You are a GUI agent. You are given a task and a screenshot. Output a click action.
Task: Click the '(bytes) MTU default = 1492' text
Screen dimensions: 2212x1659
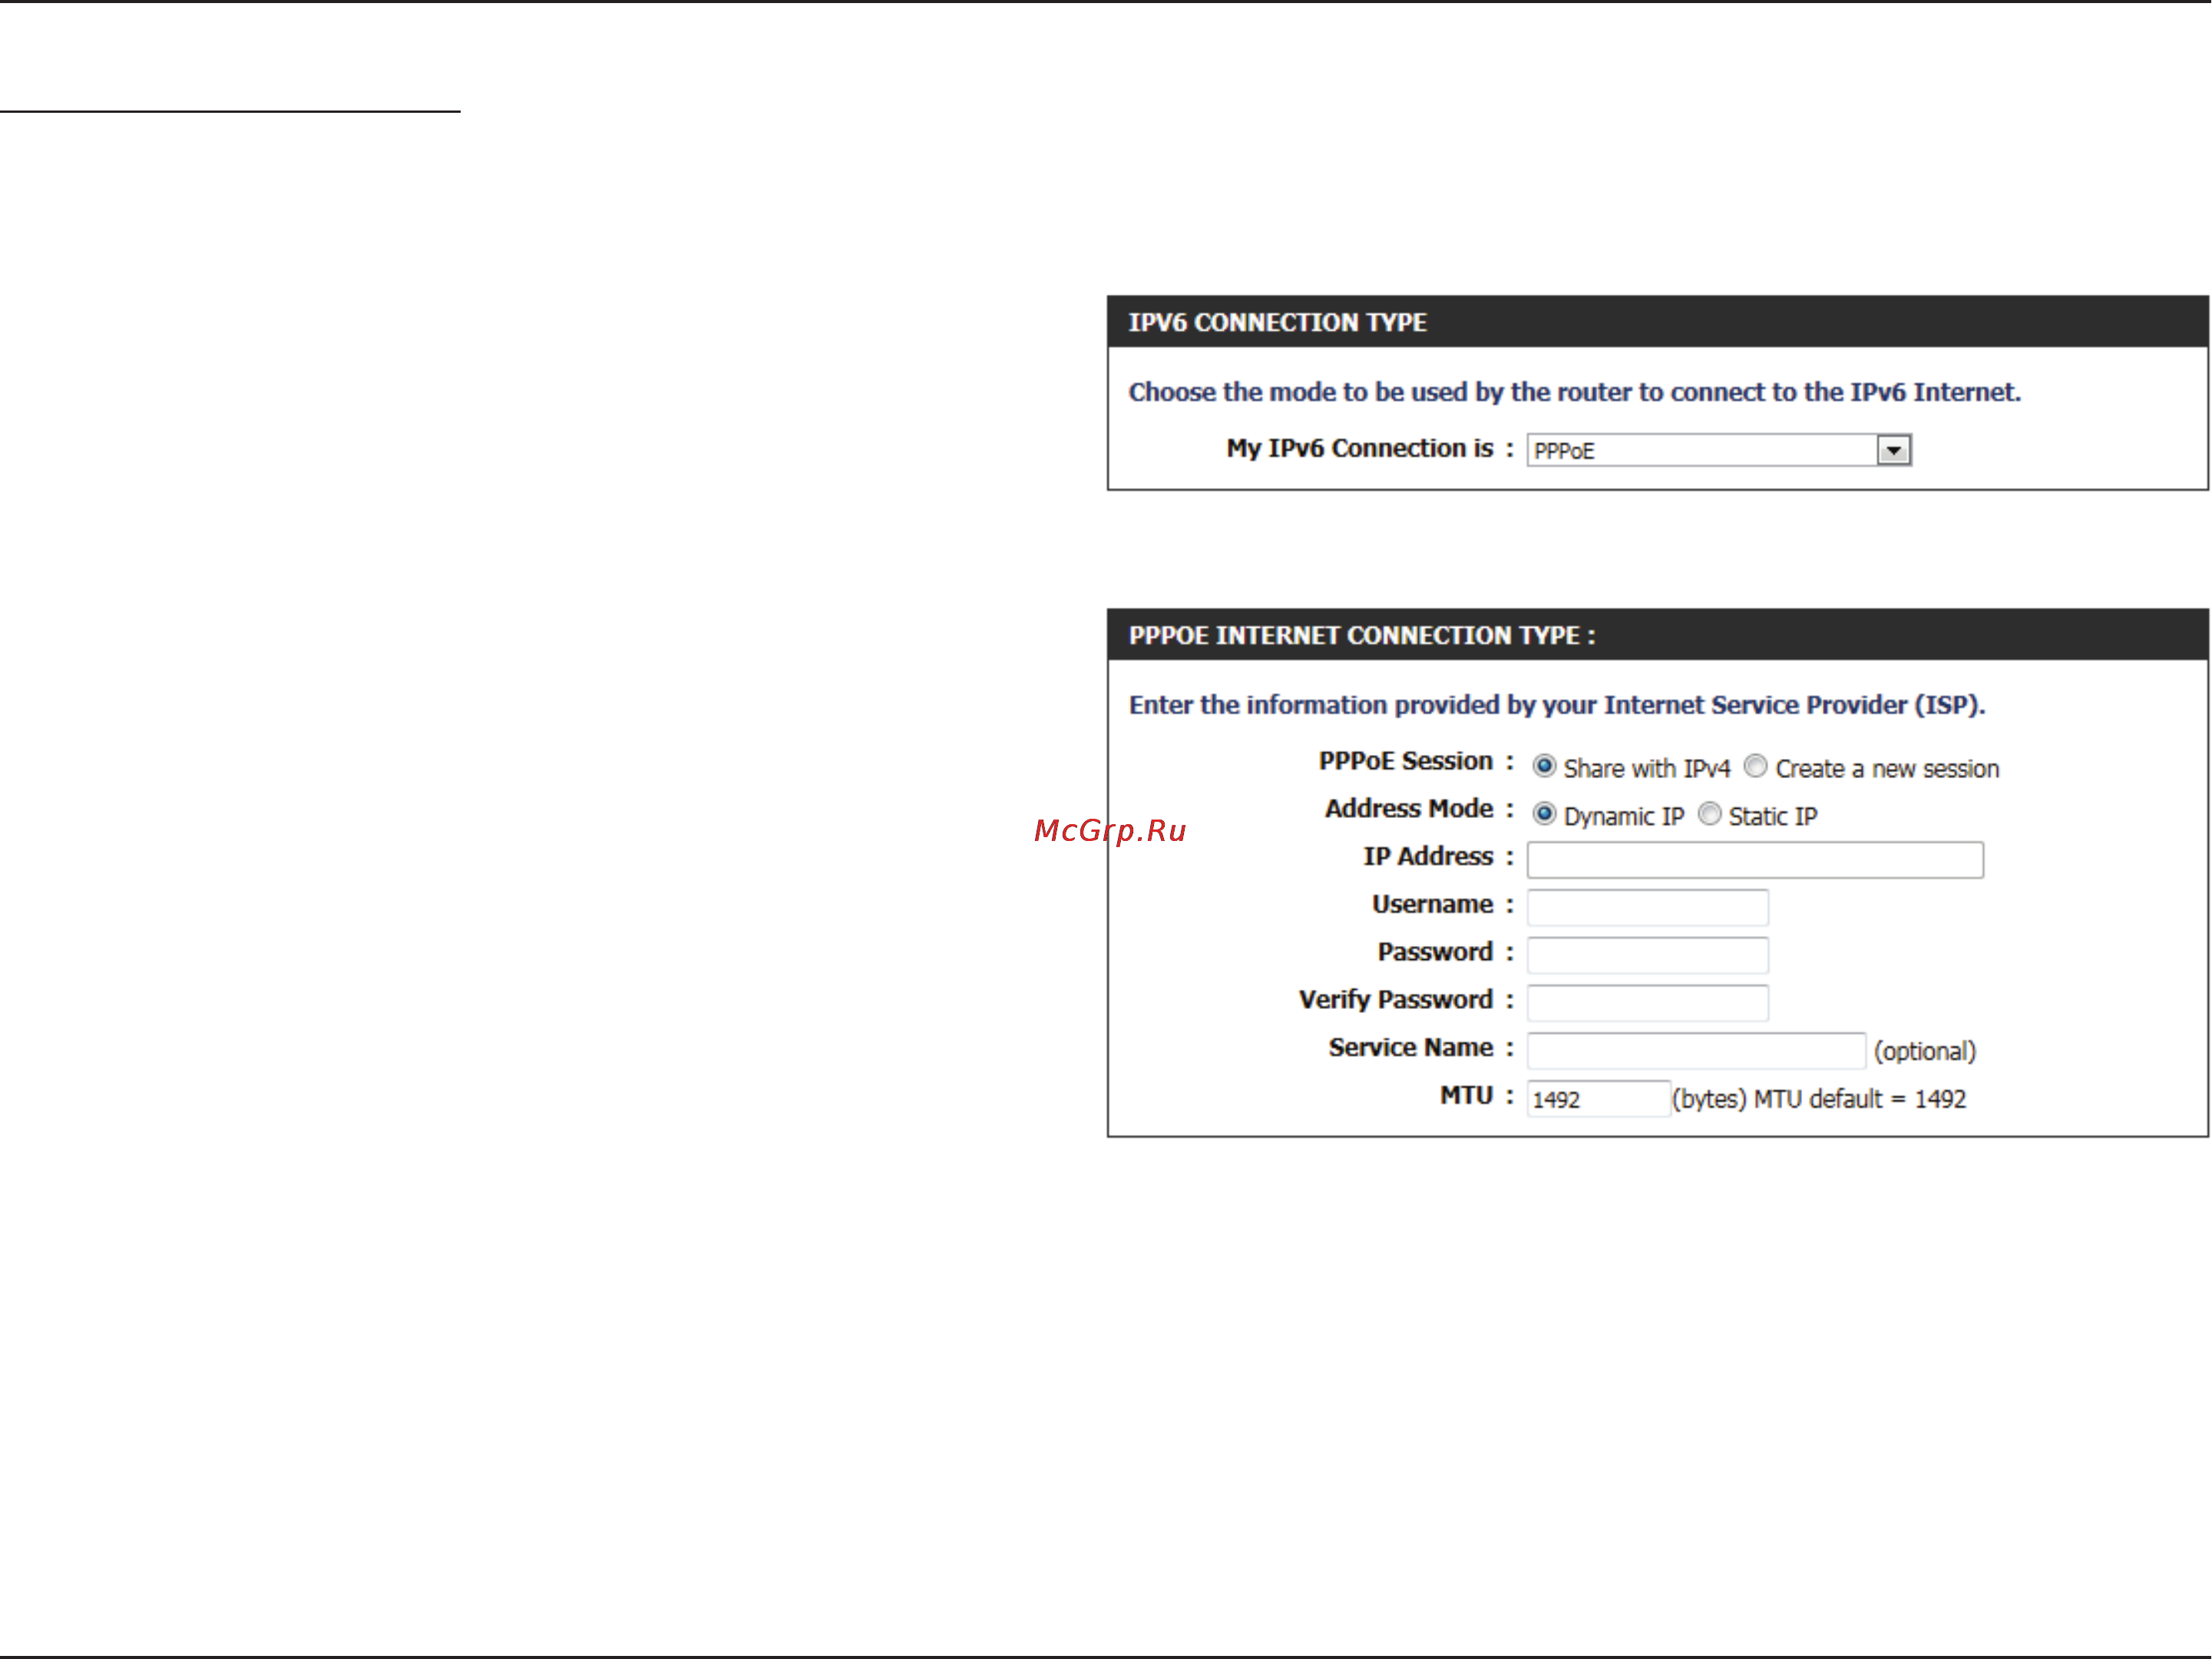tap(1819, 1100)
